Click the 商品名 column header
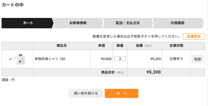The width and height of the screenshot is (208, 106). [x=62, y=46]
